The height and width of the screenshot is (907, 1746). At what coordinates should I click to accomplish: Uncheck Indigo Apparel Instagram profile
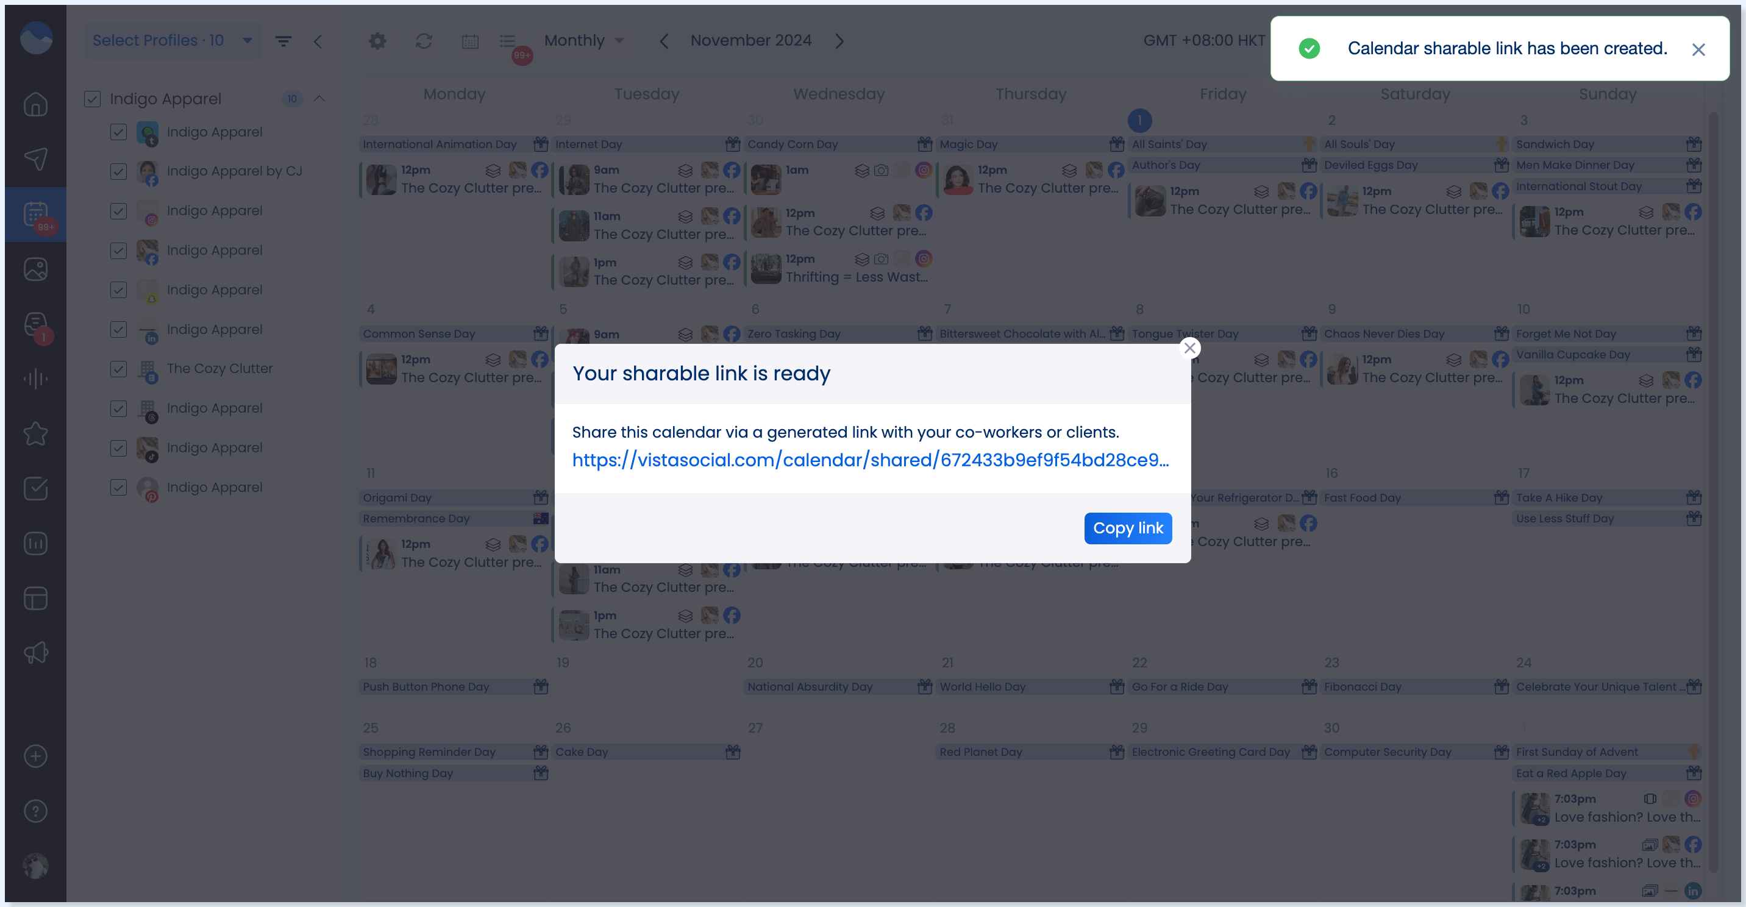pyautogui.click(x=119, y=211)
